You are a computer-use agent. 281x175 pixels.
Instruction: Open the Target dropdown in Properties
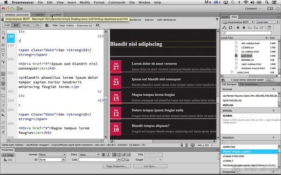[x=153, y=159]
